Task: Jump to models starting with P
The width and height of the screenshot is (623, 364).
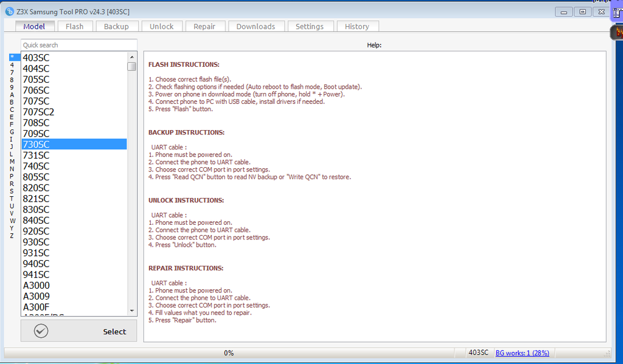Action: click(12, 176)
